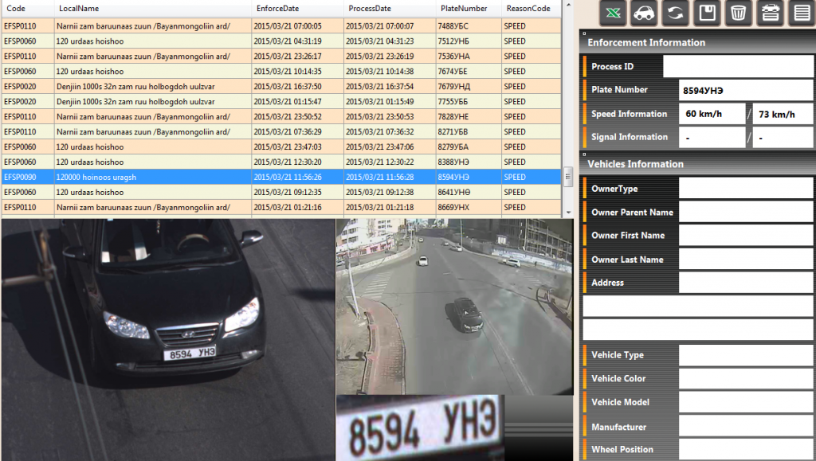Click the floppy disk save icon
816x461 pixels.
click(706, 14)
